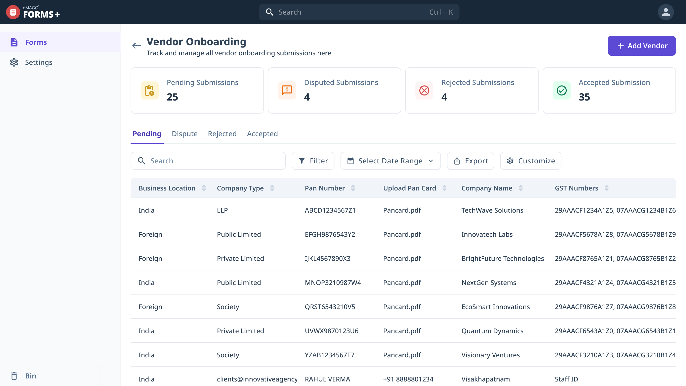Click the Add Vendor button
Viewport: 686px width, 386px height.
click(642, 46)
